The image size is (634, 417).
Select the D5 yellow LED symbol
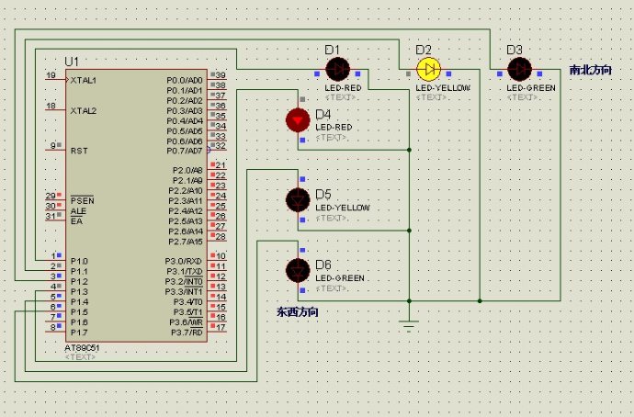298,200
